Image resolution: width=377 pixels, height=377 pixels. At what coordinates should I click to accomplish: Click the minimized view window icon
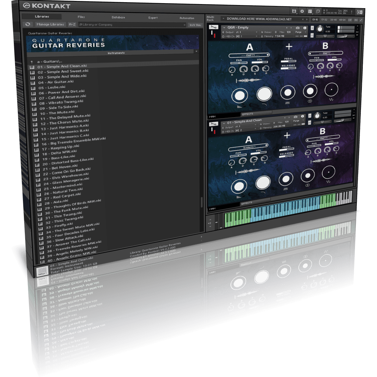pyautogui.click(x=318, y=12)
